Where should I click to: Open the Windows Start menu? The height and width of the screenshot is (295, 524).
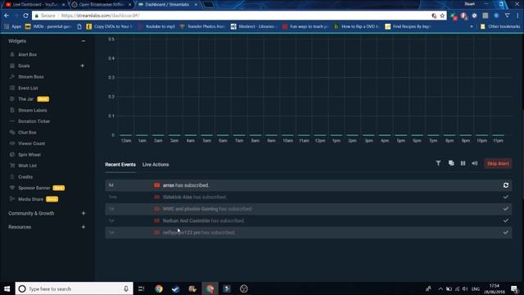click(7, 288)
